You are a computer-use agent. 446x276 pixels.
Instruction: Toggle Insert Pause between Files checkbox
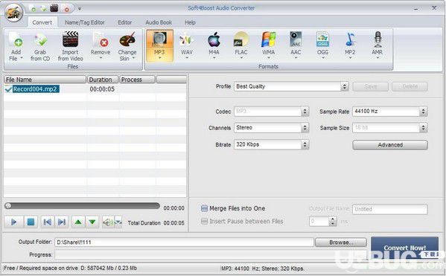[204, 221]
